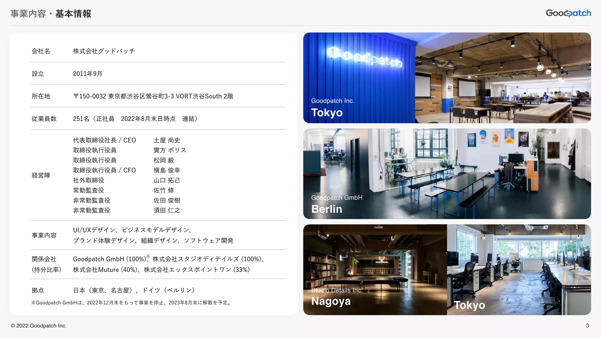
Task: Select the name 須田 仁之
Action: coord(167,210)
